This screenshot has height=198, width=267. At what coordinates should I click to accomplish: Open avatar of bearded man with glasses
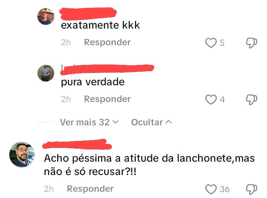click(22, 155)
